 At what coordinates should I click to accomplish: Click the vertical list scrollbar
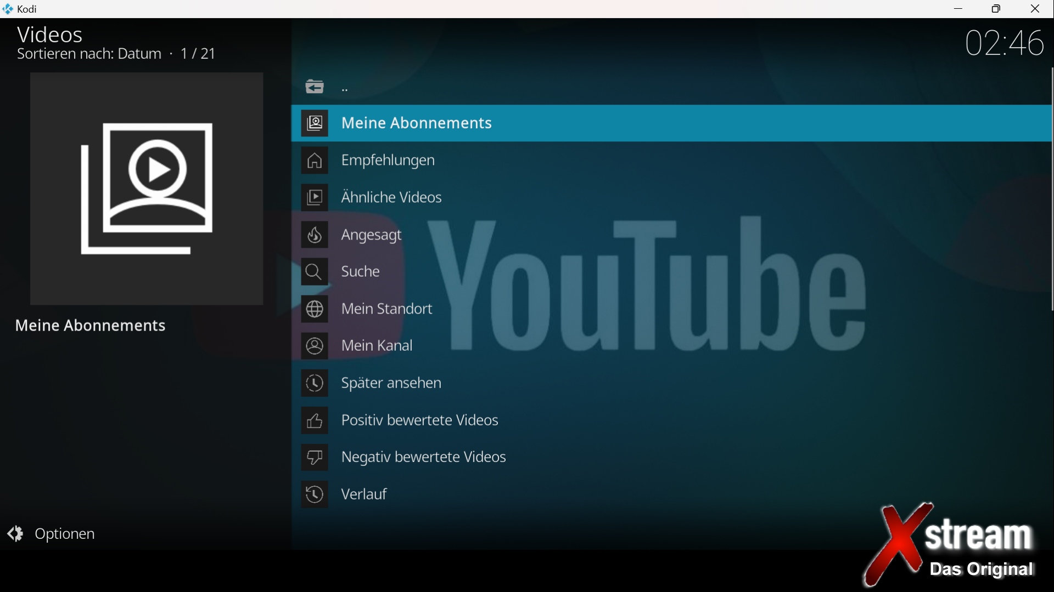pyautogui.click(x=1051, y=189)
